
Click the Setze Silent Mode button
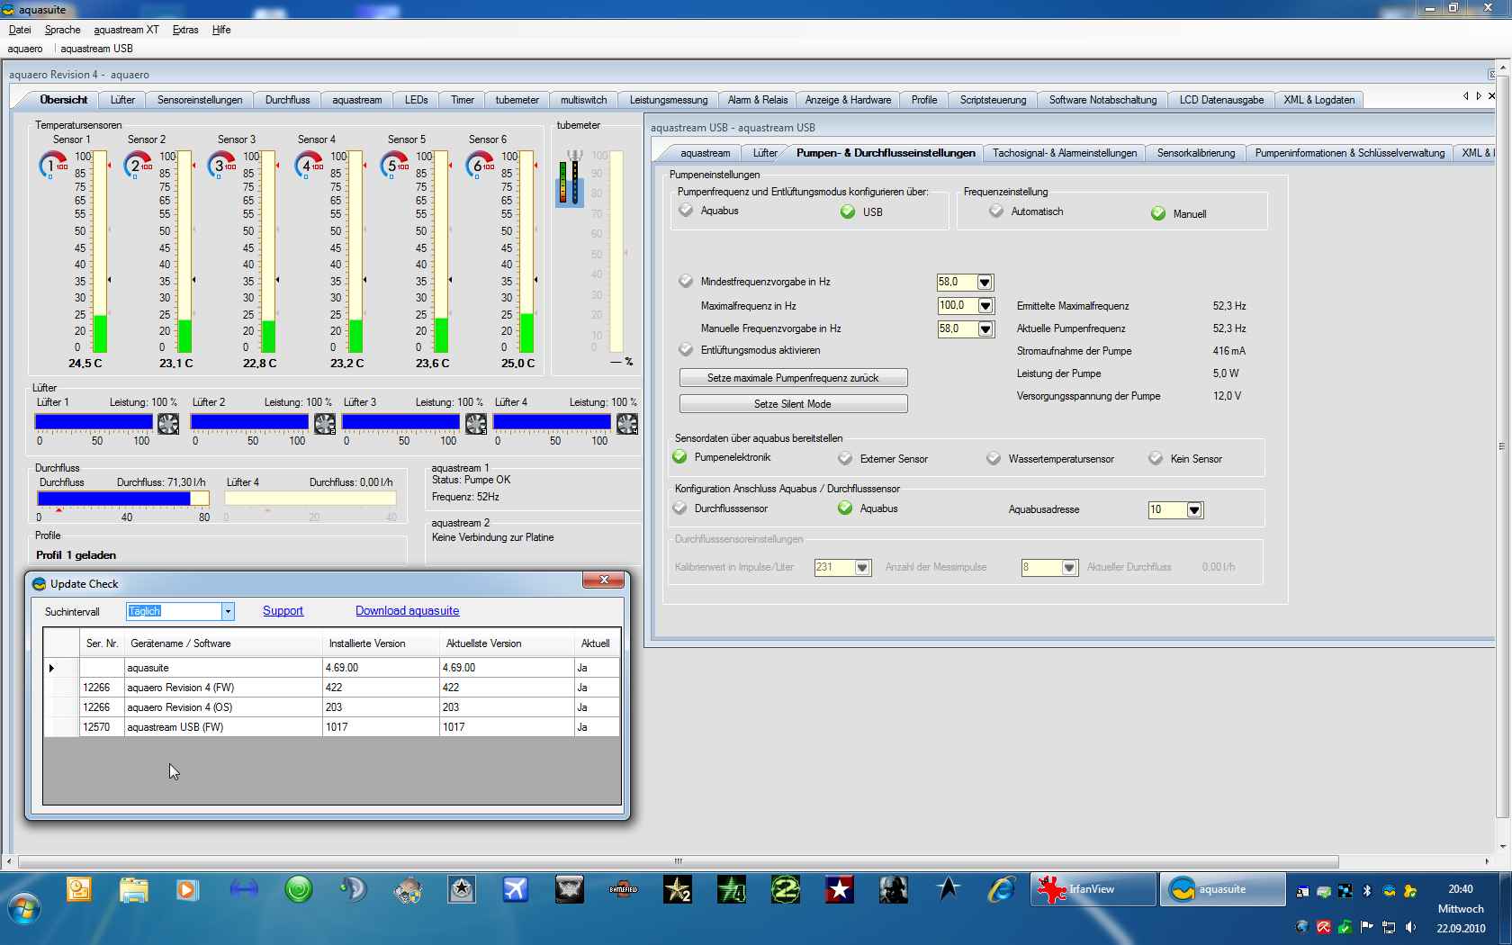click(793, 404)
